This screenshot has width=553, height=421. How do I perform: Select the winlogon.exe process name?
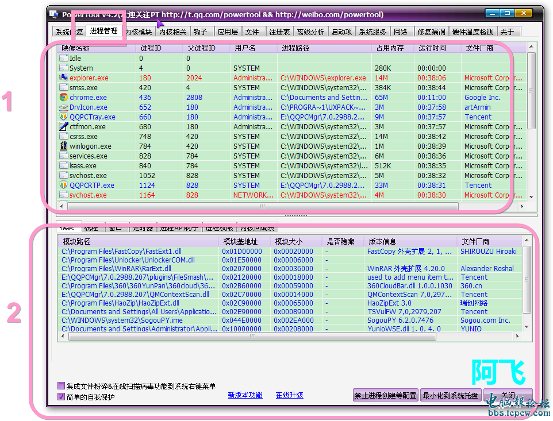[x=90, y=146]
